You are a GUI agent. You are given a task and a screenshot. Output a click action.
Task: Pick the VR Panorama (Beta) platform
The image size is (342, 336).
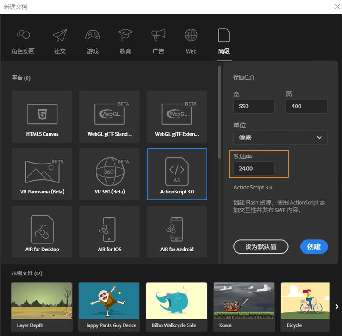click(42, 174)
